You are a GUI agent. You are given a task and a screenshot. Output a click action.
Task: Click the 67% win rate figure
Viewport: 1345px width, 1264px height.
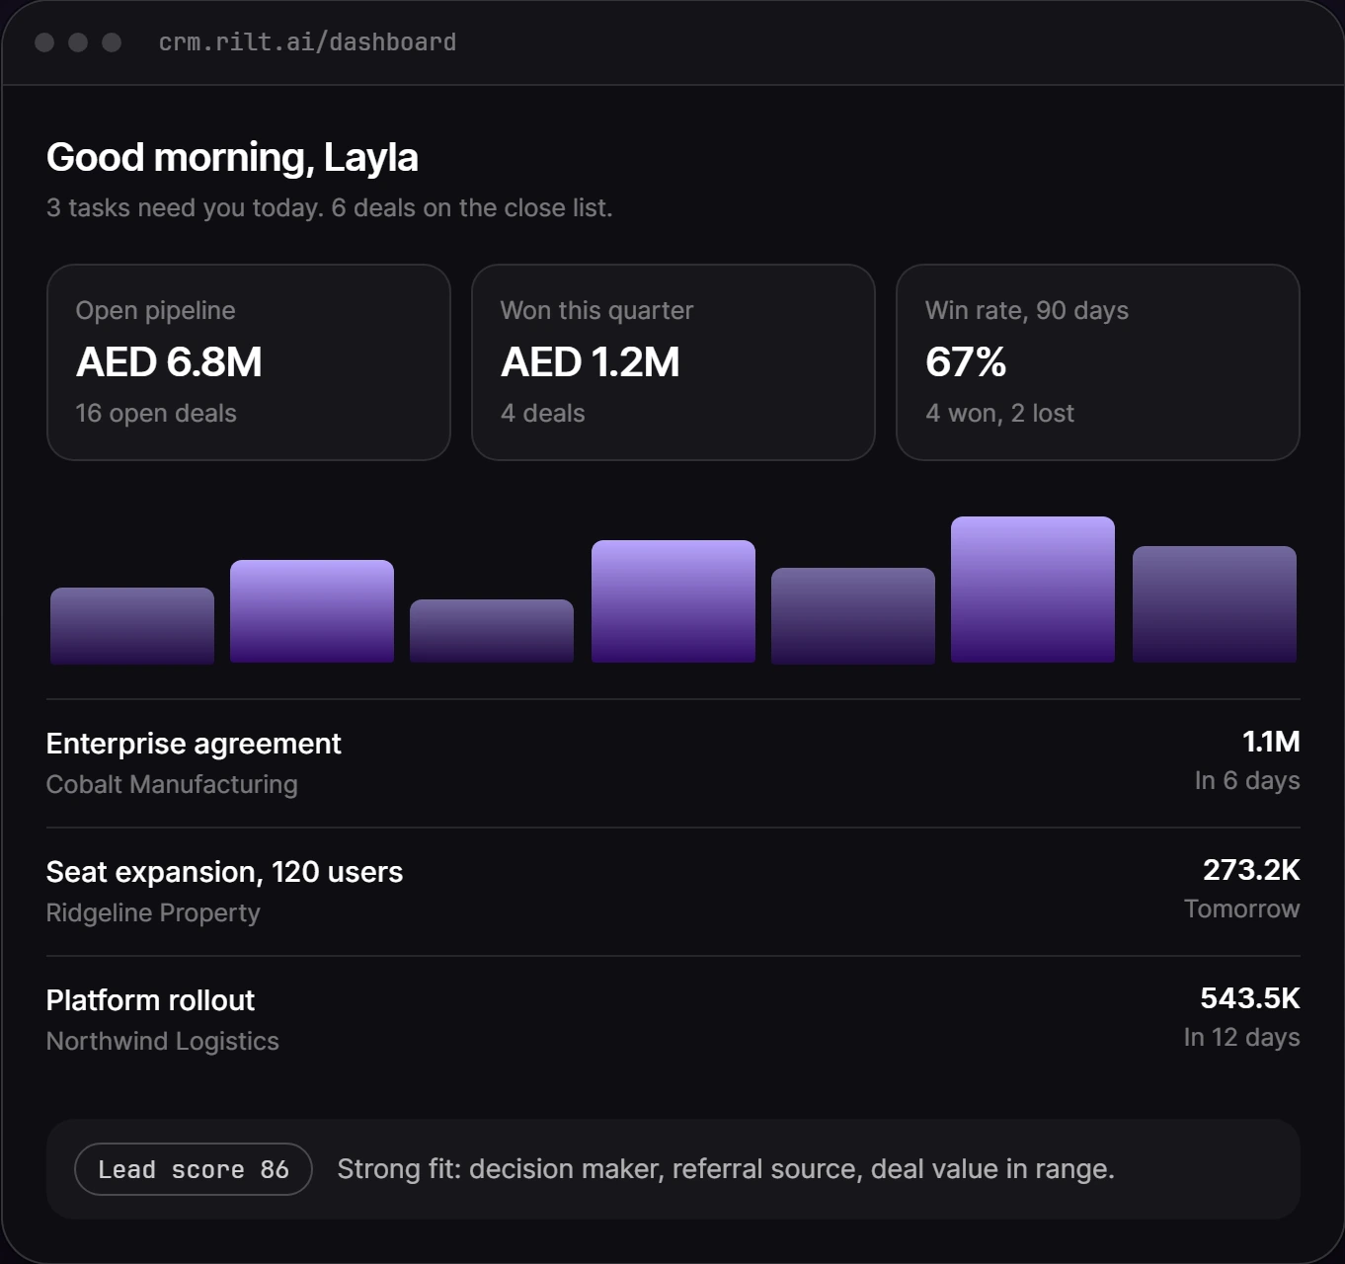(x=966, y=362)
